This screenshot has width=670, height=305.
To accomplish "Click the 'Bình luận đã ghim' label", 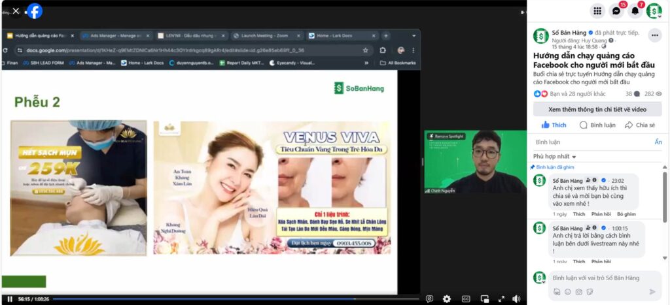I will click(555, 167).
